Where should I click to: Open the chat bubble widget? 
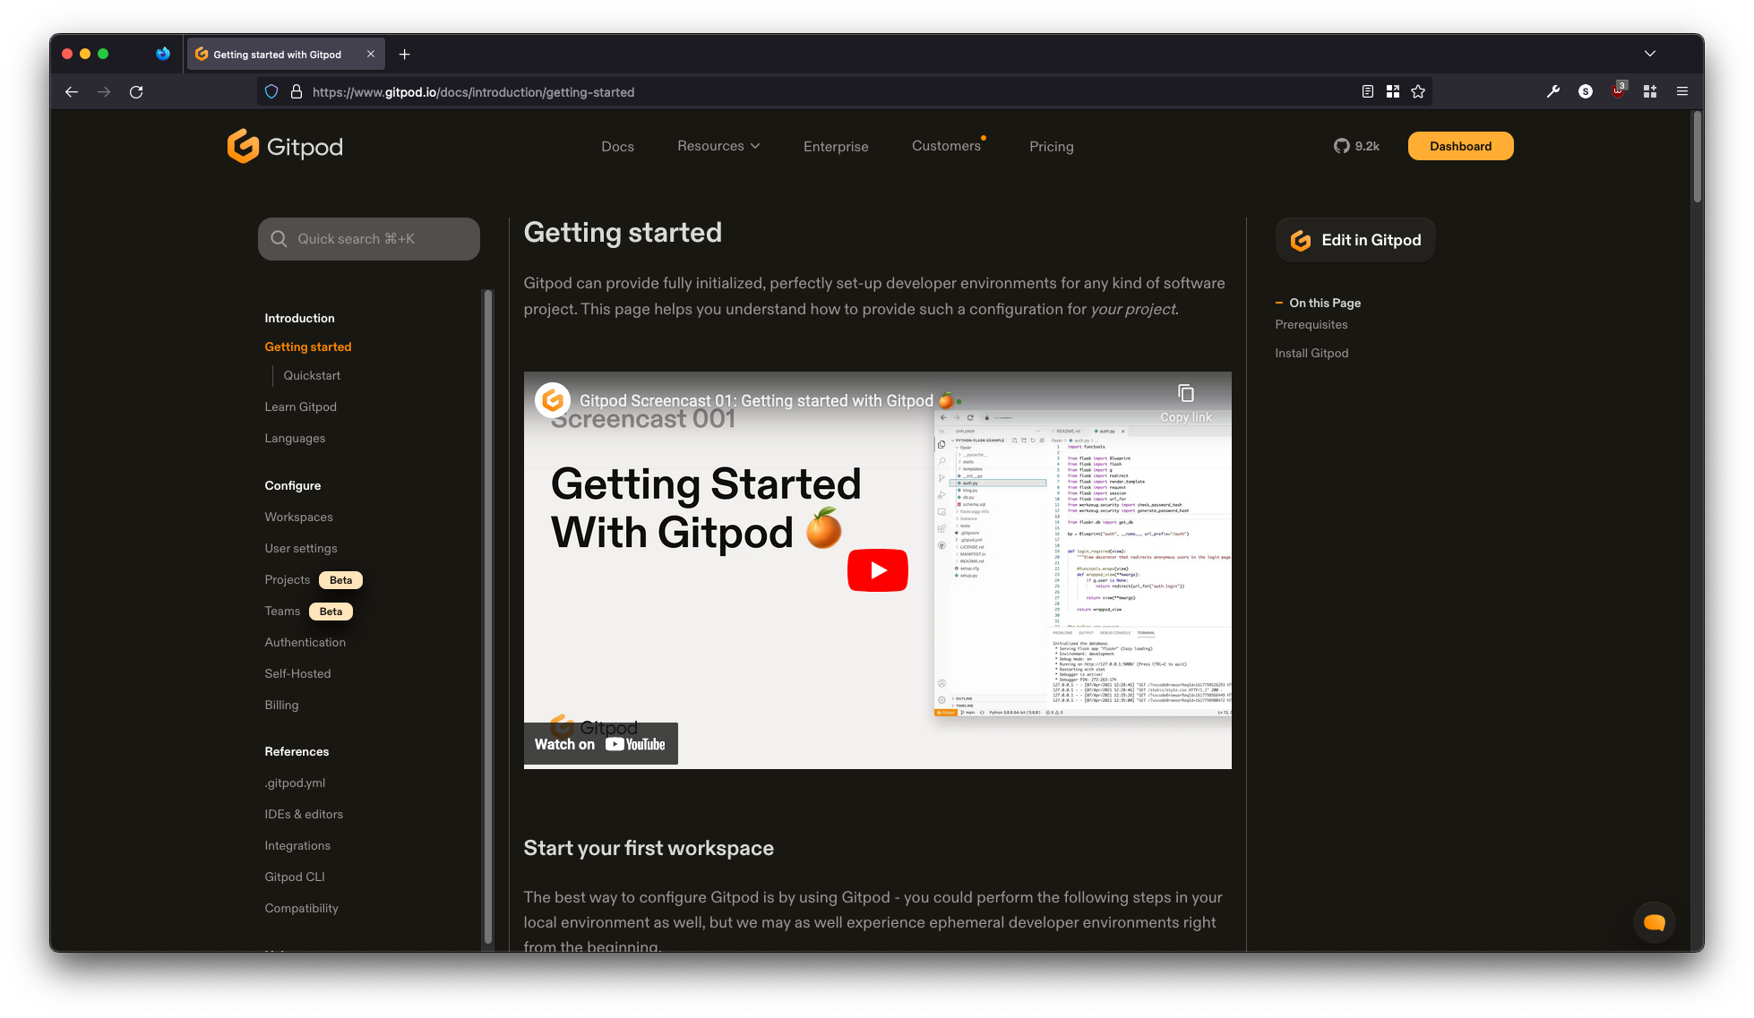pos(1654,922)
